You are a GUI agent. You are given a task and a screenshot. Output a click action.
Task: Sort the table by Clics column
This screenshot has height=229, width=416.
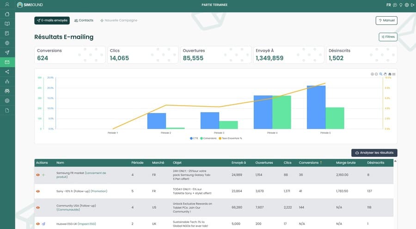pos(288,163)
